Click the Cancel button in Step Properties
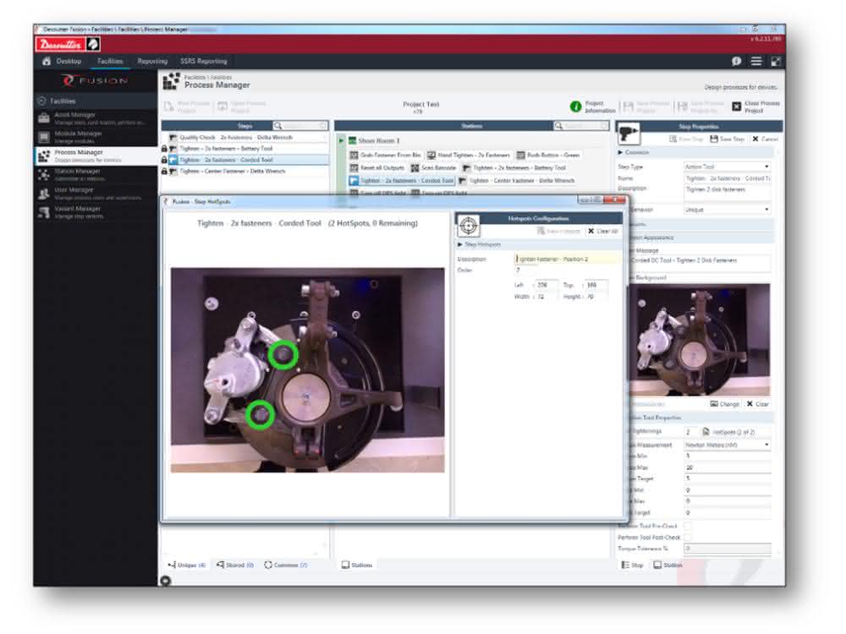Viewport: 846px width, 634px height. 765,139
